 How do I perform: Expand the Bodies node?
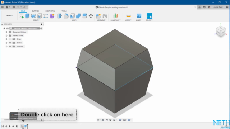tap(6, 43)
